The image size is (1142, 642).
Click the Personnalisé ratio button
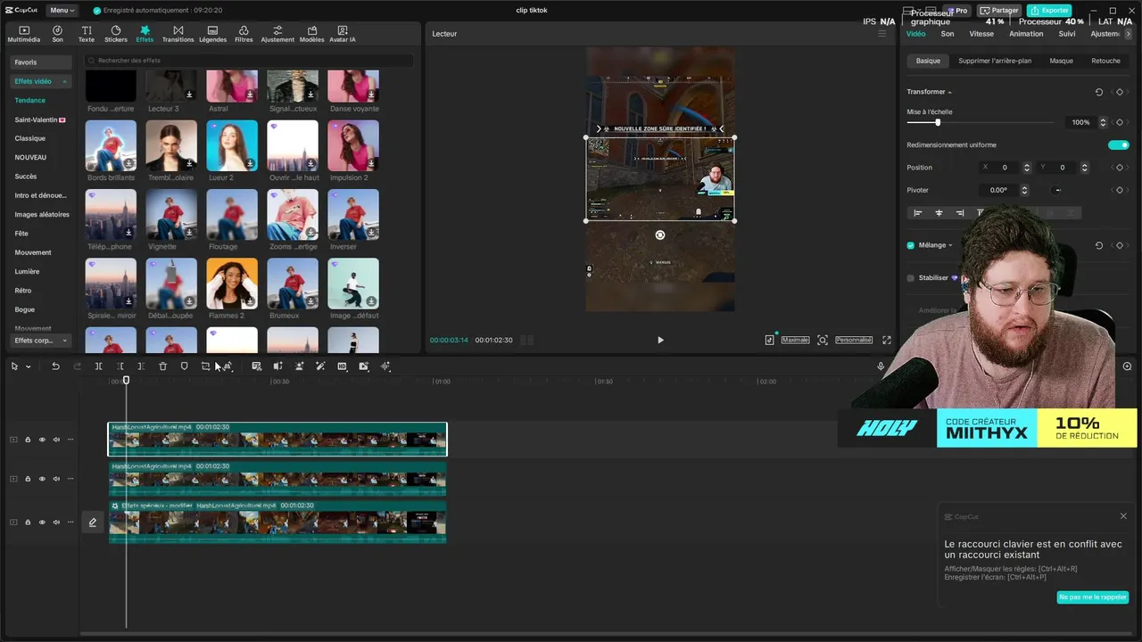pyautogui.click(x=854, y=340)
